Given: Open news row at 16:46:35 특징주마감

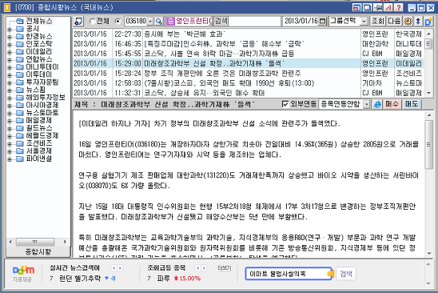Looking at the screenshot, I should (x=249, y=44).
